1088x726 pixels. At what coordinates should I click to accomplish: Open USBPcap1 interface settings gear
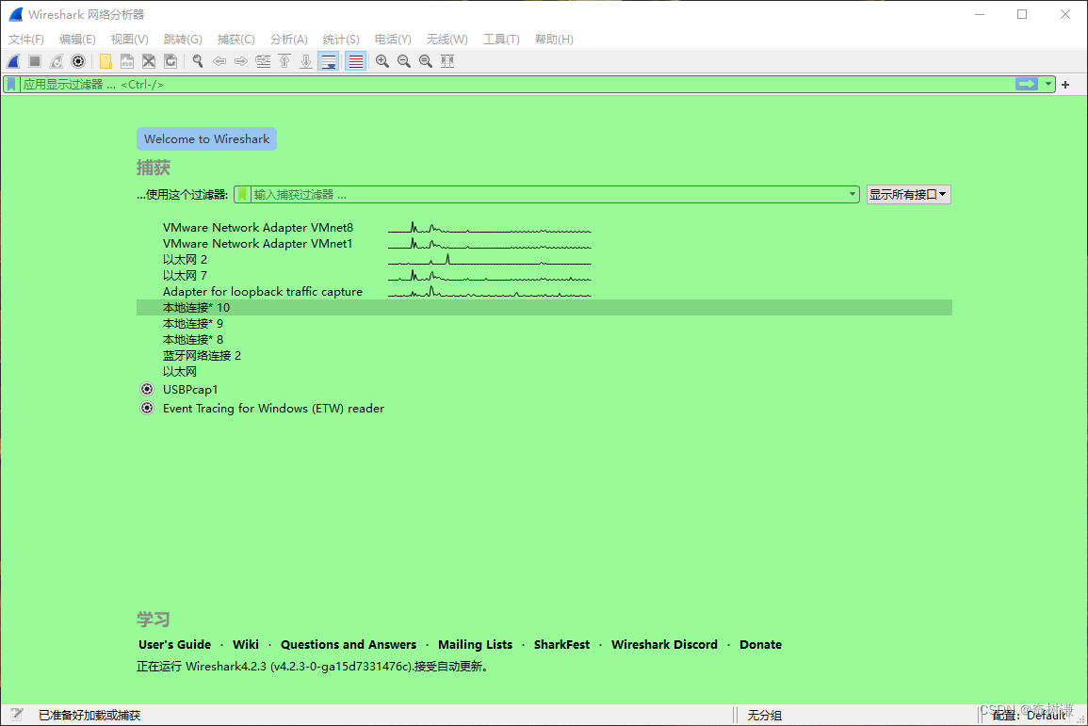tap(146, 389)
